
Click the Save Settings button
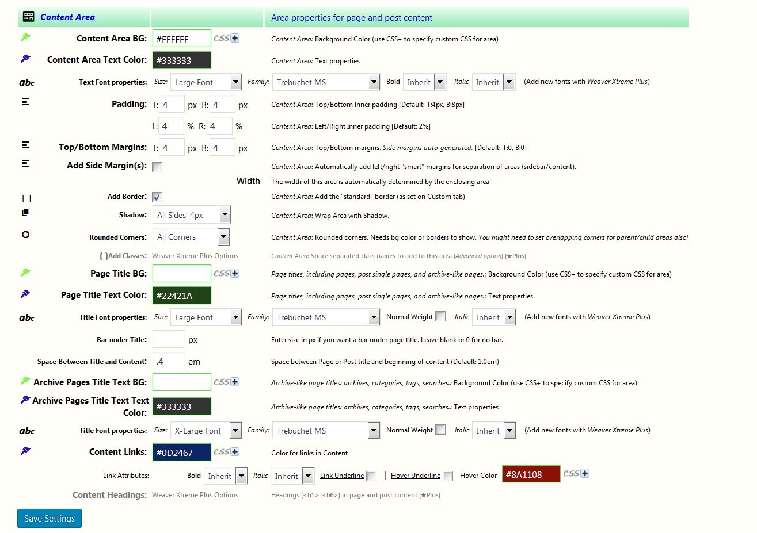[50, 518]
